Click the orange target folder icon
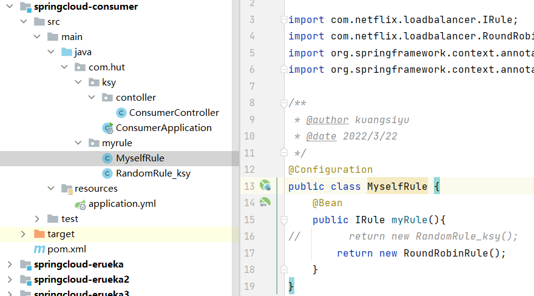 (39, 234)
